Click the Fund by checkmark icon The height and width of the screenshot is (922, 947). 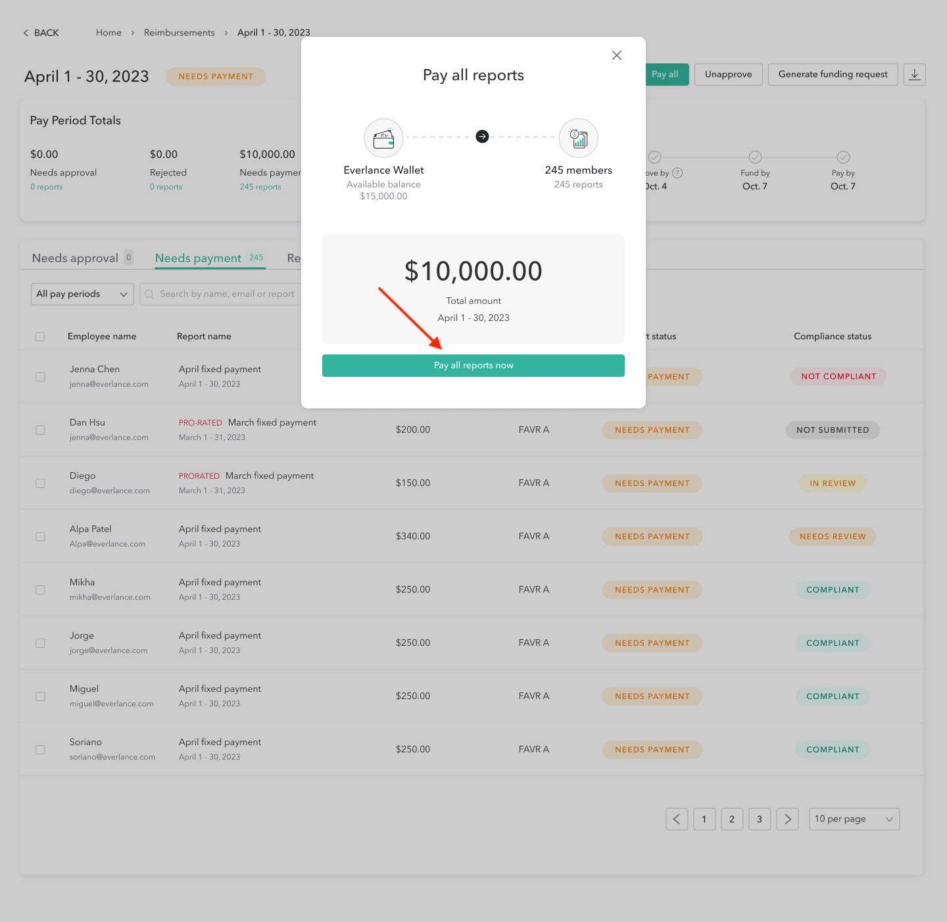755,157
